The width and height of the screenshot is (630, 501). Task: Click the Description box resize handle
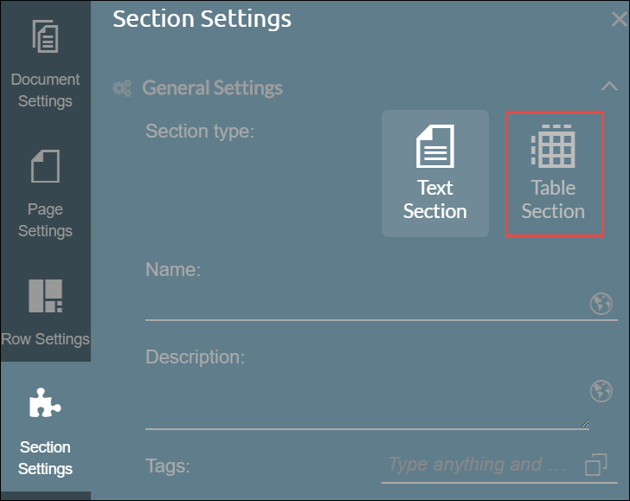586,423
